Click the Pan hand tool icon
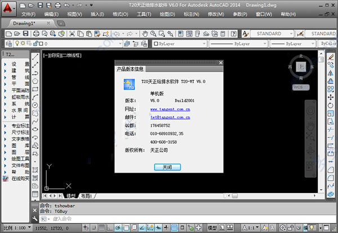 click(x=145, y=34)
